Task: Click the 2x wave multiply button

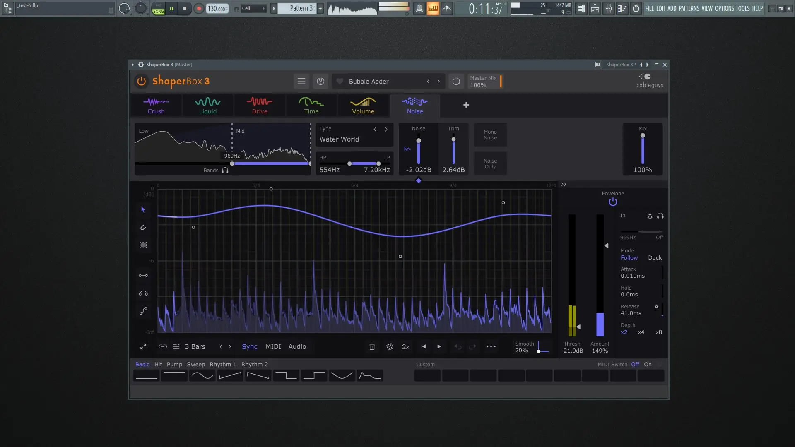Action: [x=406, y=347]
